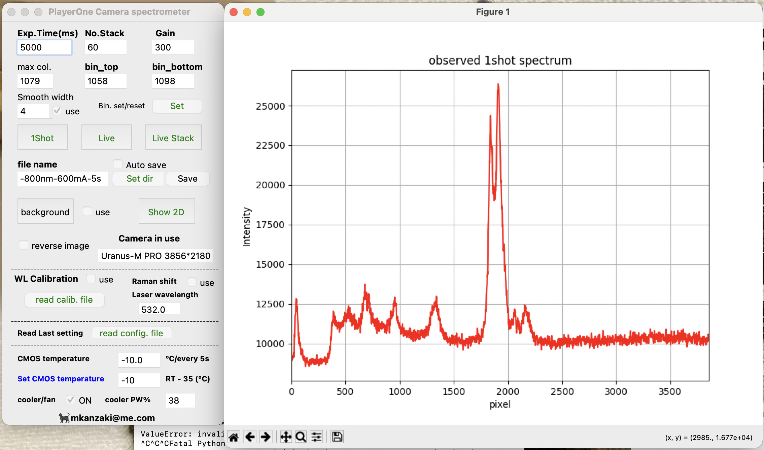Check the reverse image checkbox
The width and height of the screenshot is (764, 450).
point(24,245)
